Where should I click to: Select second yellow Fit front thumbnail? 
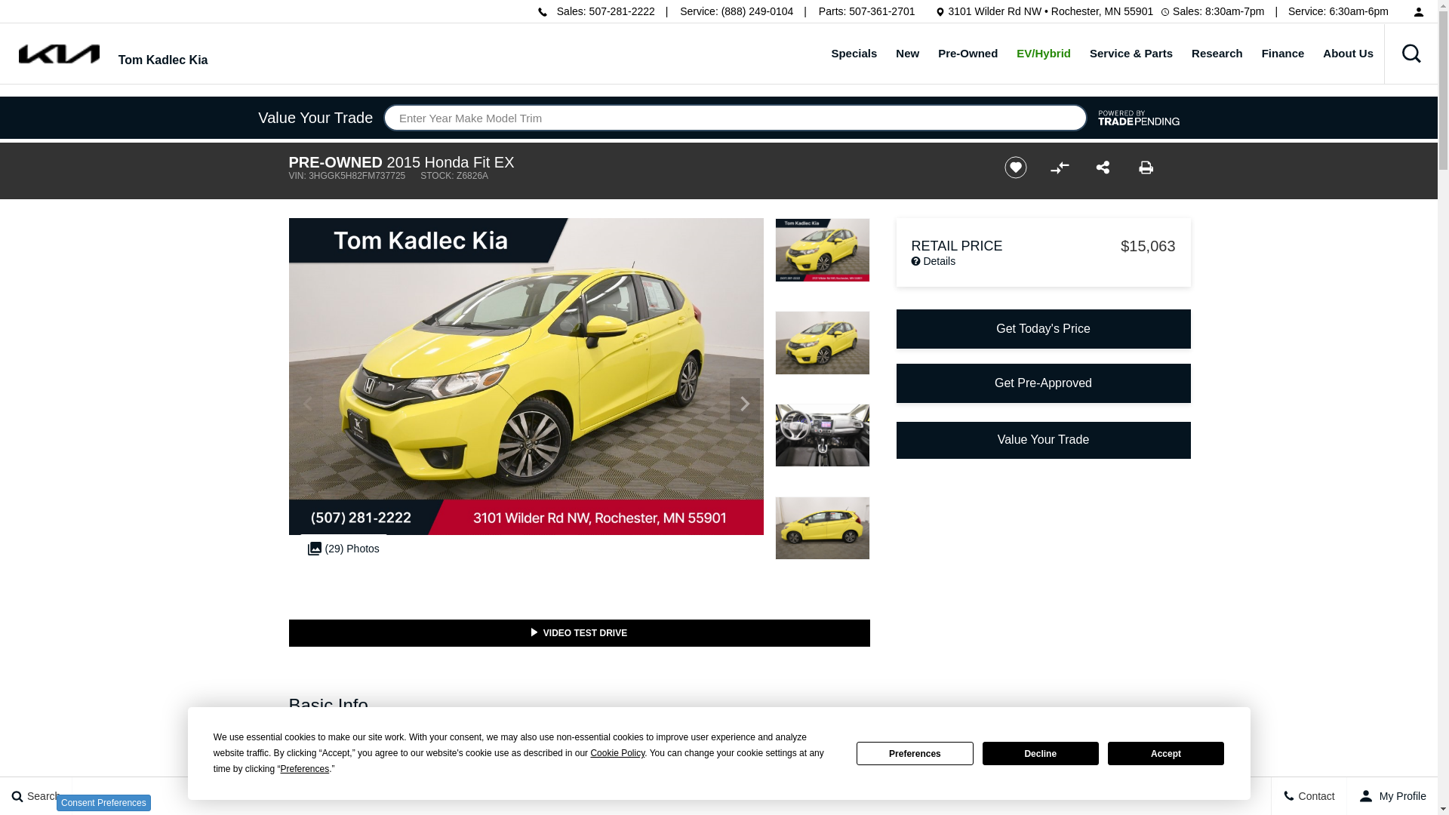822,343
